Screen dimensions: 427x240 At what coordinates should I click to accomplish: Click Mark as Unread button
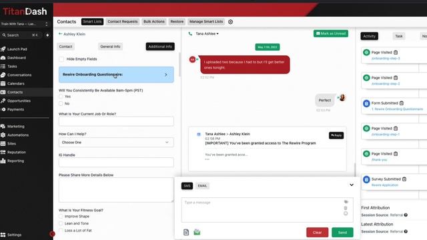pyautogui.click(x=331, y=33)
